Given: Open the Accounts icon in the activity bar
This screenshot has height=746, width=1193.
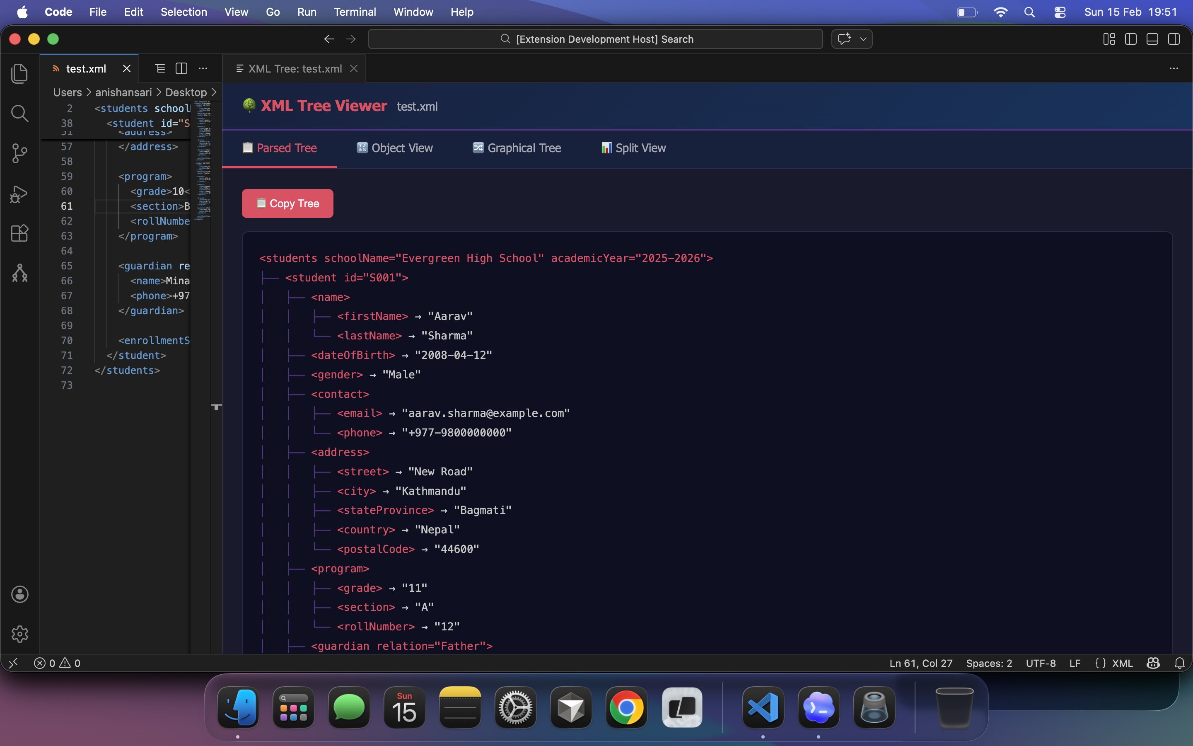Looking at the screenshot, I should [x=20, y=594].
